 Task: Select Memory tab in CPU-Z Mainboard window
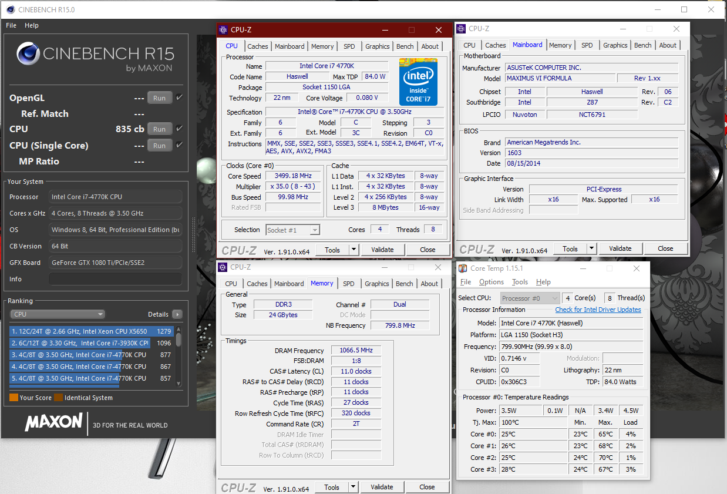click(x=560, y=45)
